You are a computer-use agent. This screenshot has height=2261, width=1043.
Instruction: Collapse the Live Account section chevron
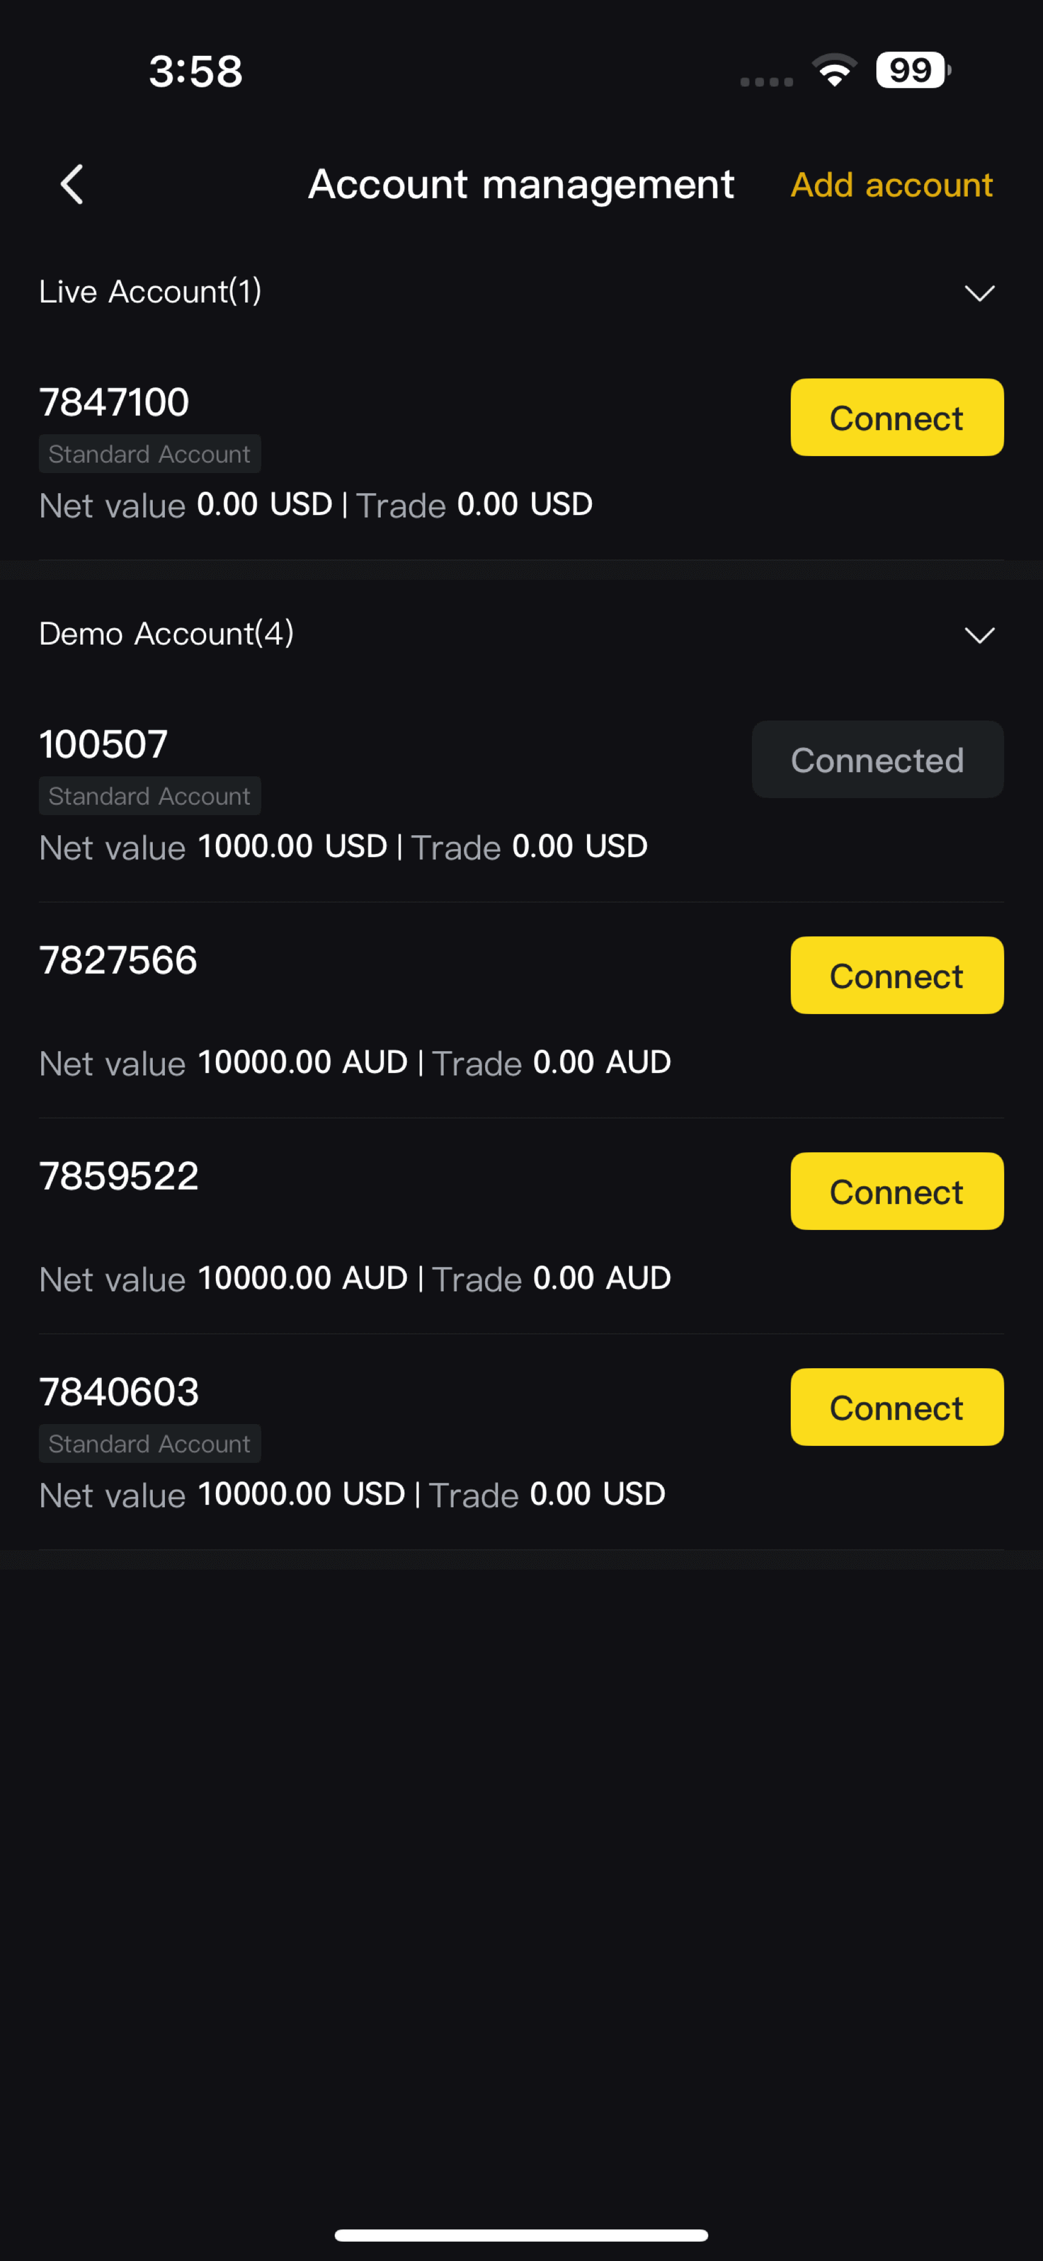point(979,292)
